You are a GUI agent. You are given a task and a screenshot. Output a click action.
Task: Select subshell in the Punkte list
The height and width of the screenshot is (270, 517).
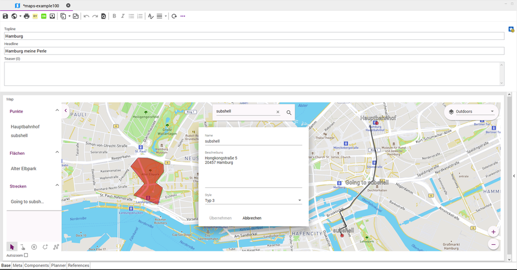pyautogui.click(x=19, y=136)
